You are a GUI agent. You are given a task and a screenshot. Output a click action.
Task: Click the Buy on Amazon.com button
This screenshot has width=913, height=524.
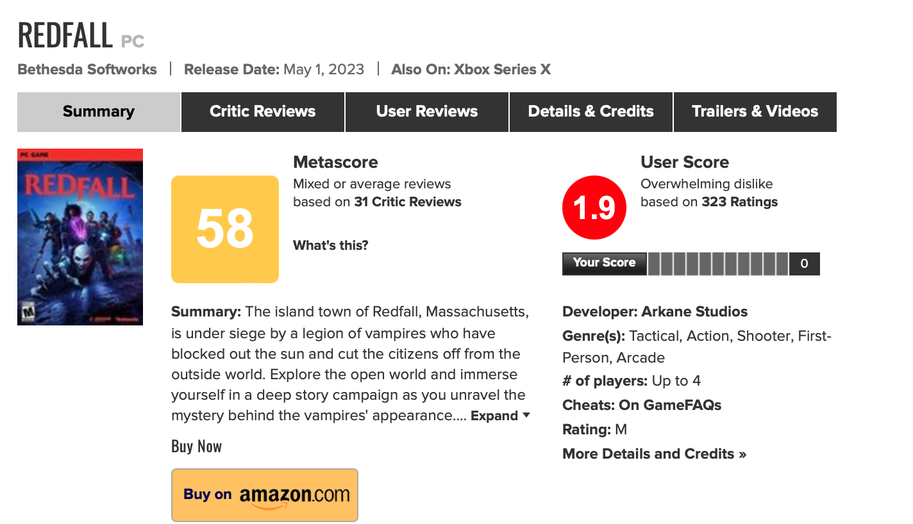point(265,495)
